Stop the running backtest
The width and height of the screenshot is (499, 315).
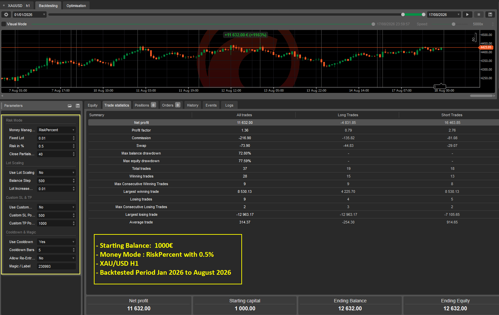pos(479,15)
